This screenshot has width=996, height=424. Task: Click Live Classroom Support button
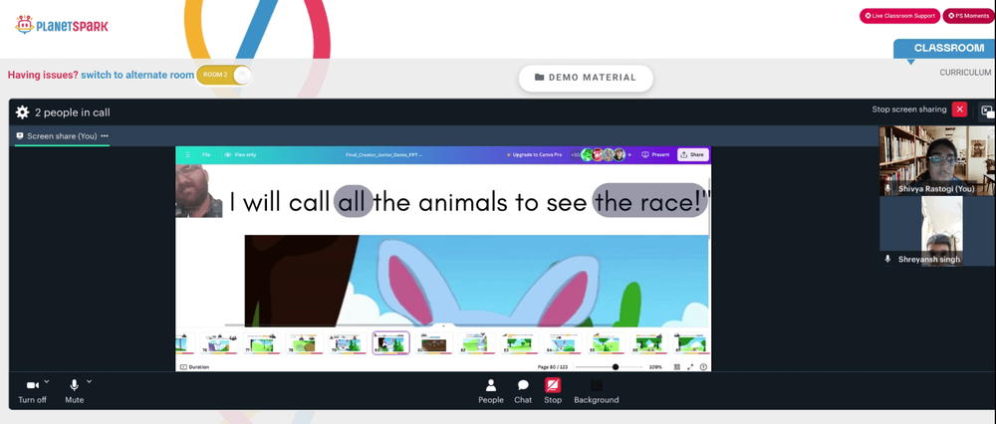pyautogui.click(x=899, y=16)
